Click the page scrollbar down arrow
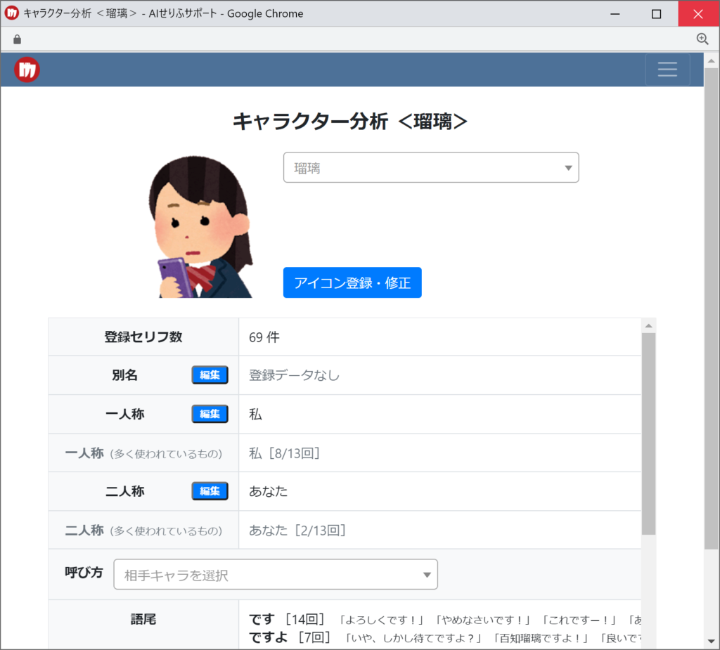 pos(711,642)
